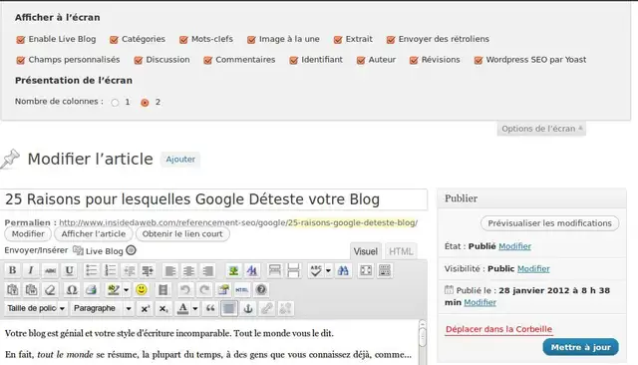Click the paste from Word icon

click(31, 290)
